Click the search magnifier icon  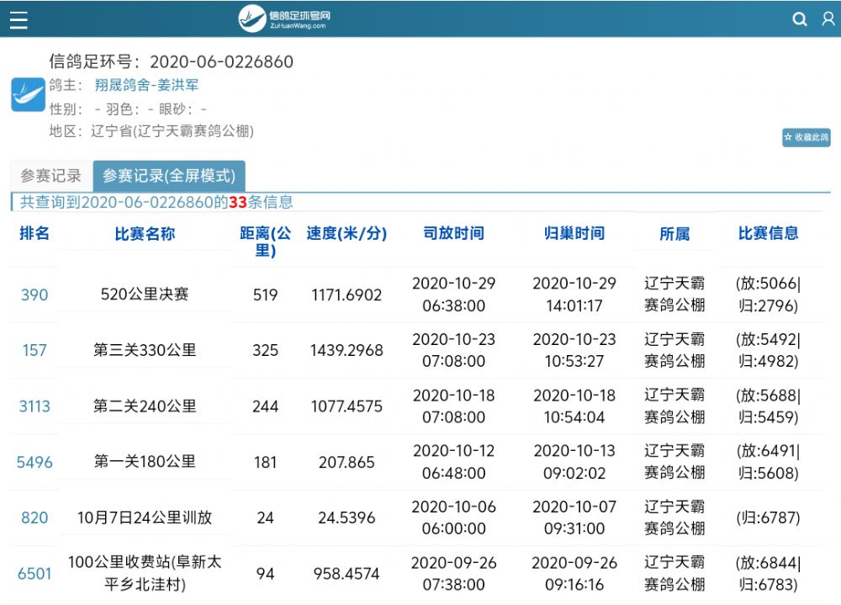tap(800, 19)
